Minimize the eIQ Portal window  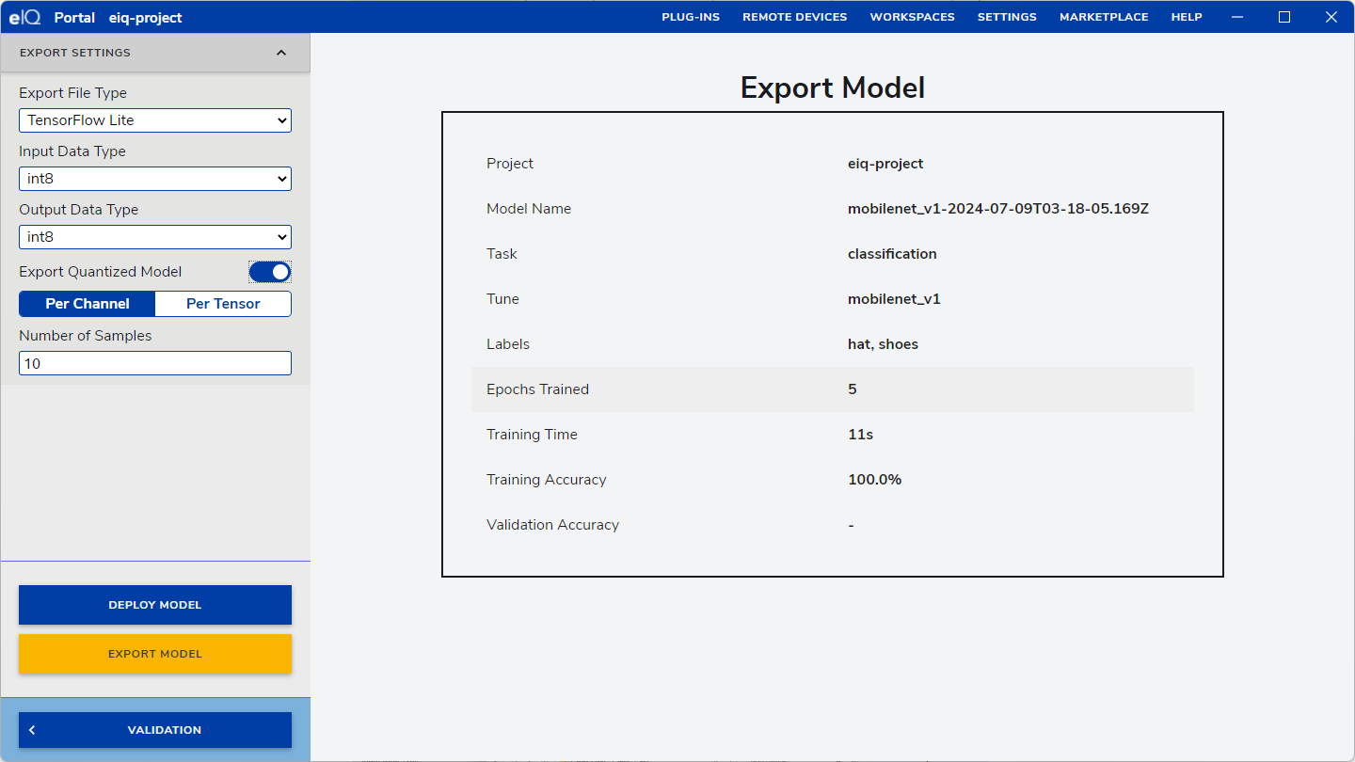pyautogui.click(x=1238, y=17)
